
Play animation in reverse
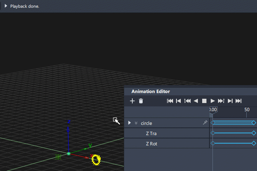click(x=196, y=101)
